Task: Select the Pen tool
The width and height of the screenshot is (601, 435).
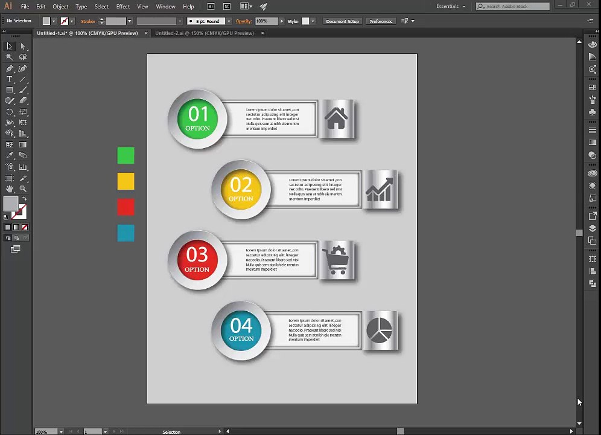Action: pyautogui.click(x=9, y=68)
